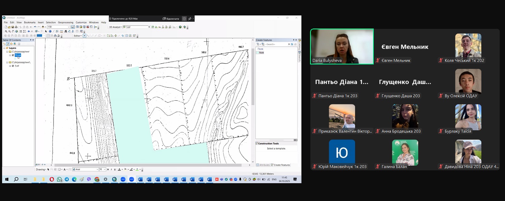This screenshot has width=505, height=201.
Task: Click the Create Features search field
Action: click(x=276, y=44)
